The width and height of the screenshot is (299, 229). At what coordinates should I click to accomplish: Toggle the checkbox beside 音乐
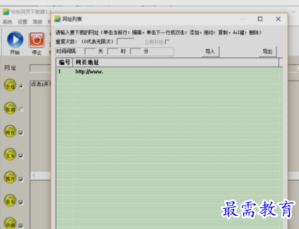point(21,203)
